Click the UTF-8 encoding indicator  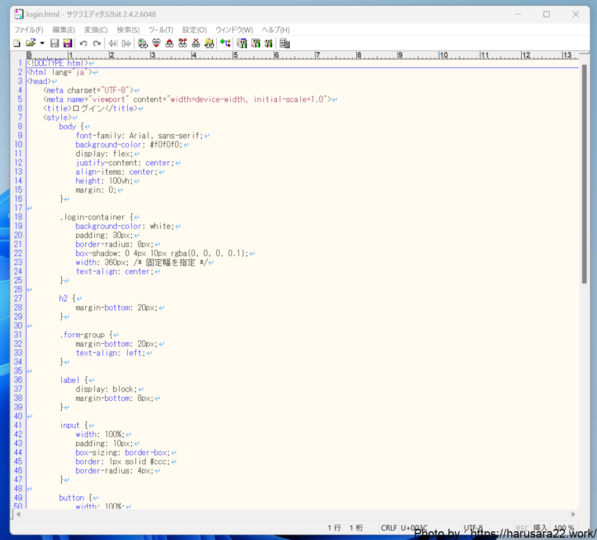[x=473, y=528]
